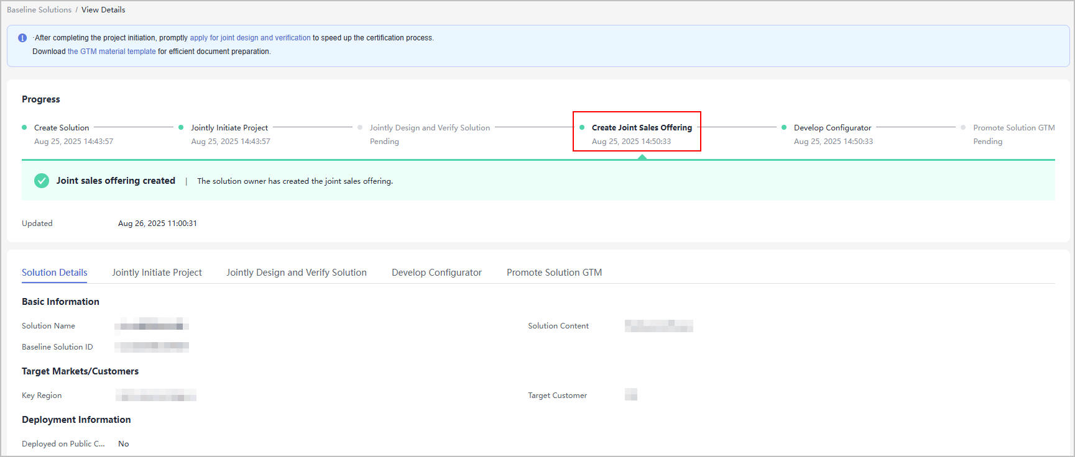Click Jointly Design and Verify Solution progress step
Screen dimensions: 1075x457
click(x=430, y=128)
